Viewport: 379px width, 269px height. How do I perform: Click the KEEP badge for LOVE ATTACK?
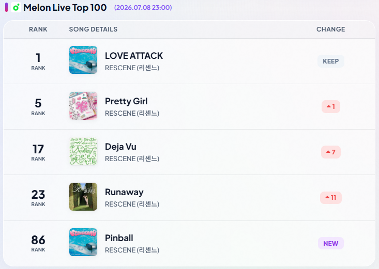331,61
